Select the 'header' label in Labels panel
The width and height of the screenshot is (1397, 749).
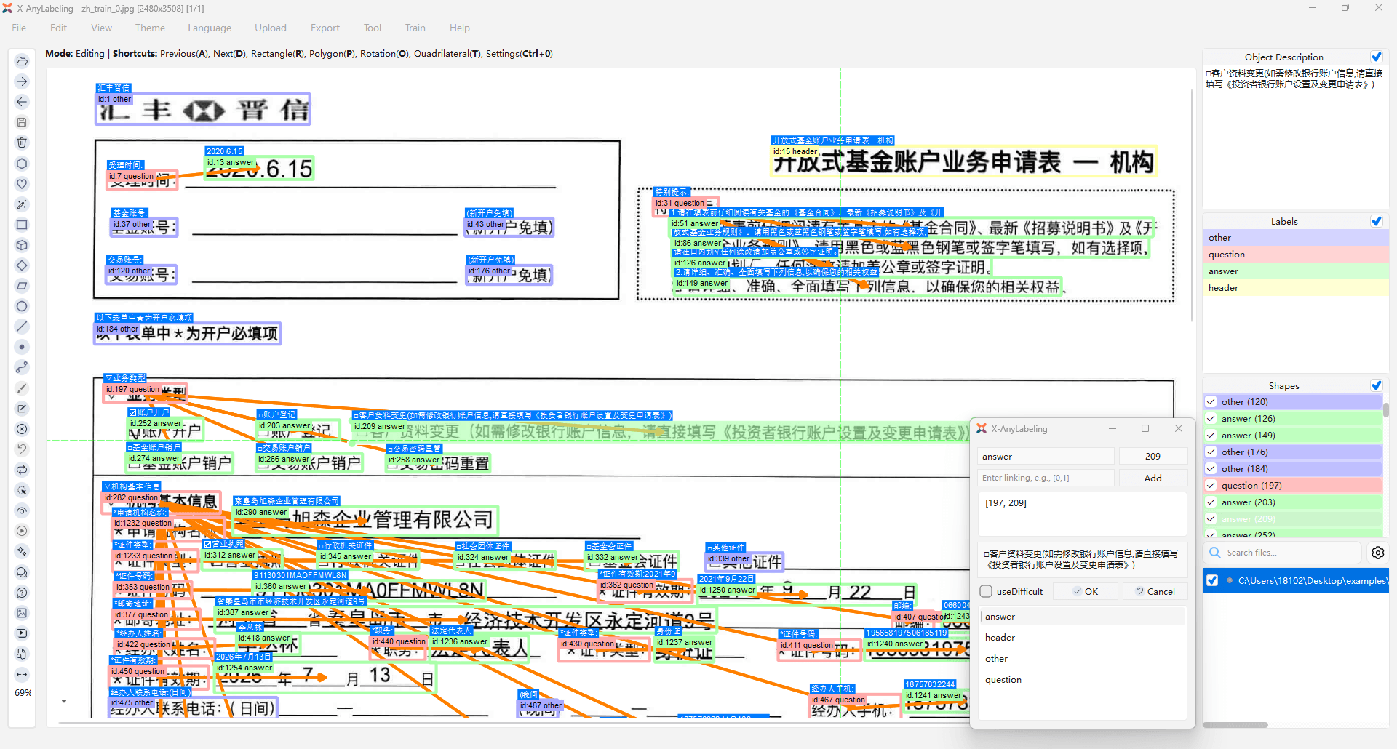point(1296,287)
